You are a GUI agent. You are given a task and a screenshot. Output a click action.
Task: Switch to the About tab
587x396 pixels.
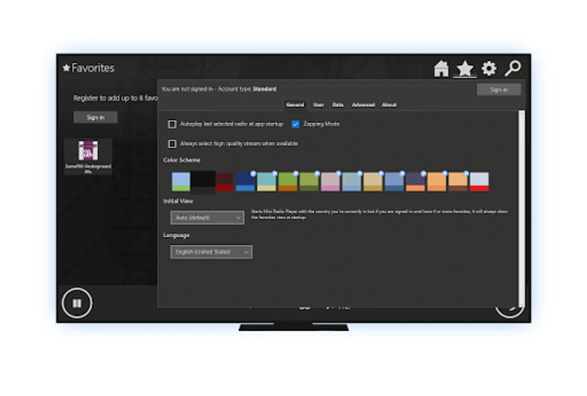tap(389, 105)
